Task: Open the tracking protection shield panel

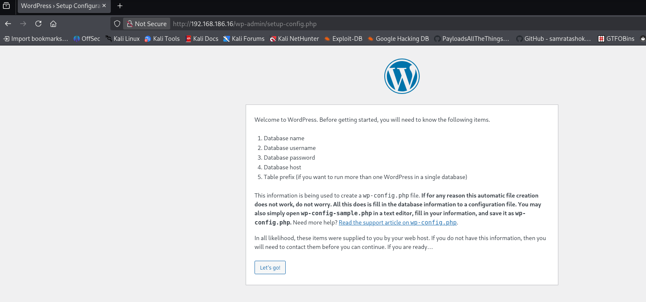Action: (x=117, y=24)
